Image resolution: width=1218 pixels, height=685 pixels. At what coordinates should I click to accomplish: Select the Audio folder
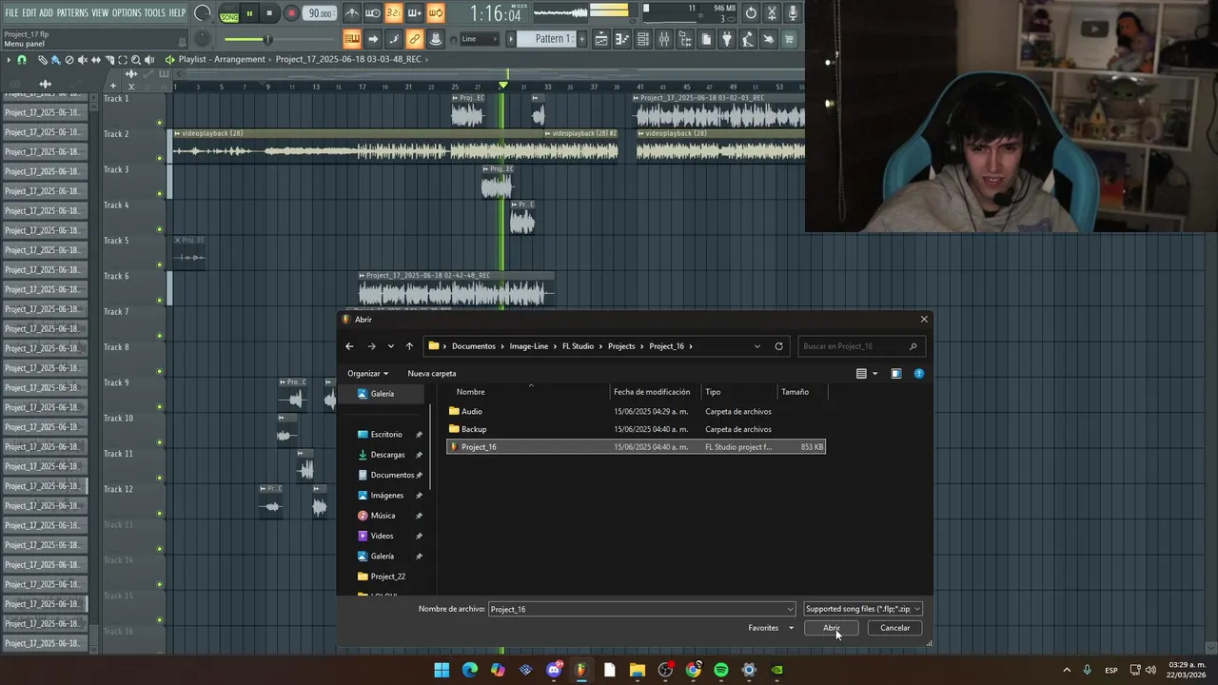[x=636, y=412]
